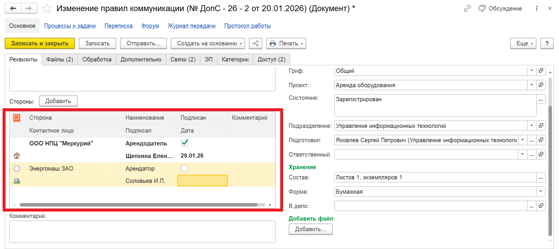This screenshot has width=559, height=249.
Task: Switch to the Файлы (2) tab
Action: 60,59
